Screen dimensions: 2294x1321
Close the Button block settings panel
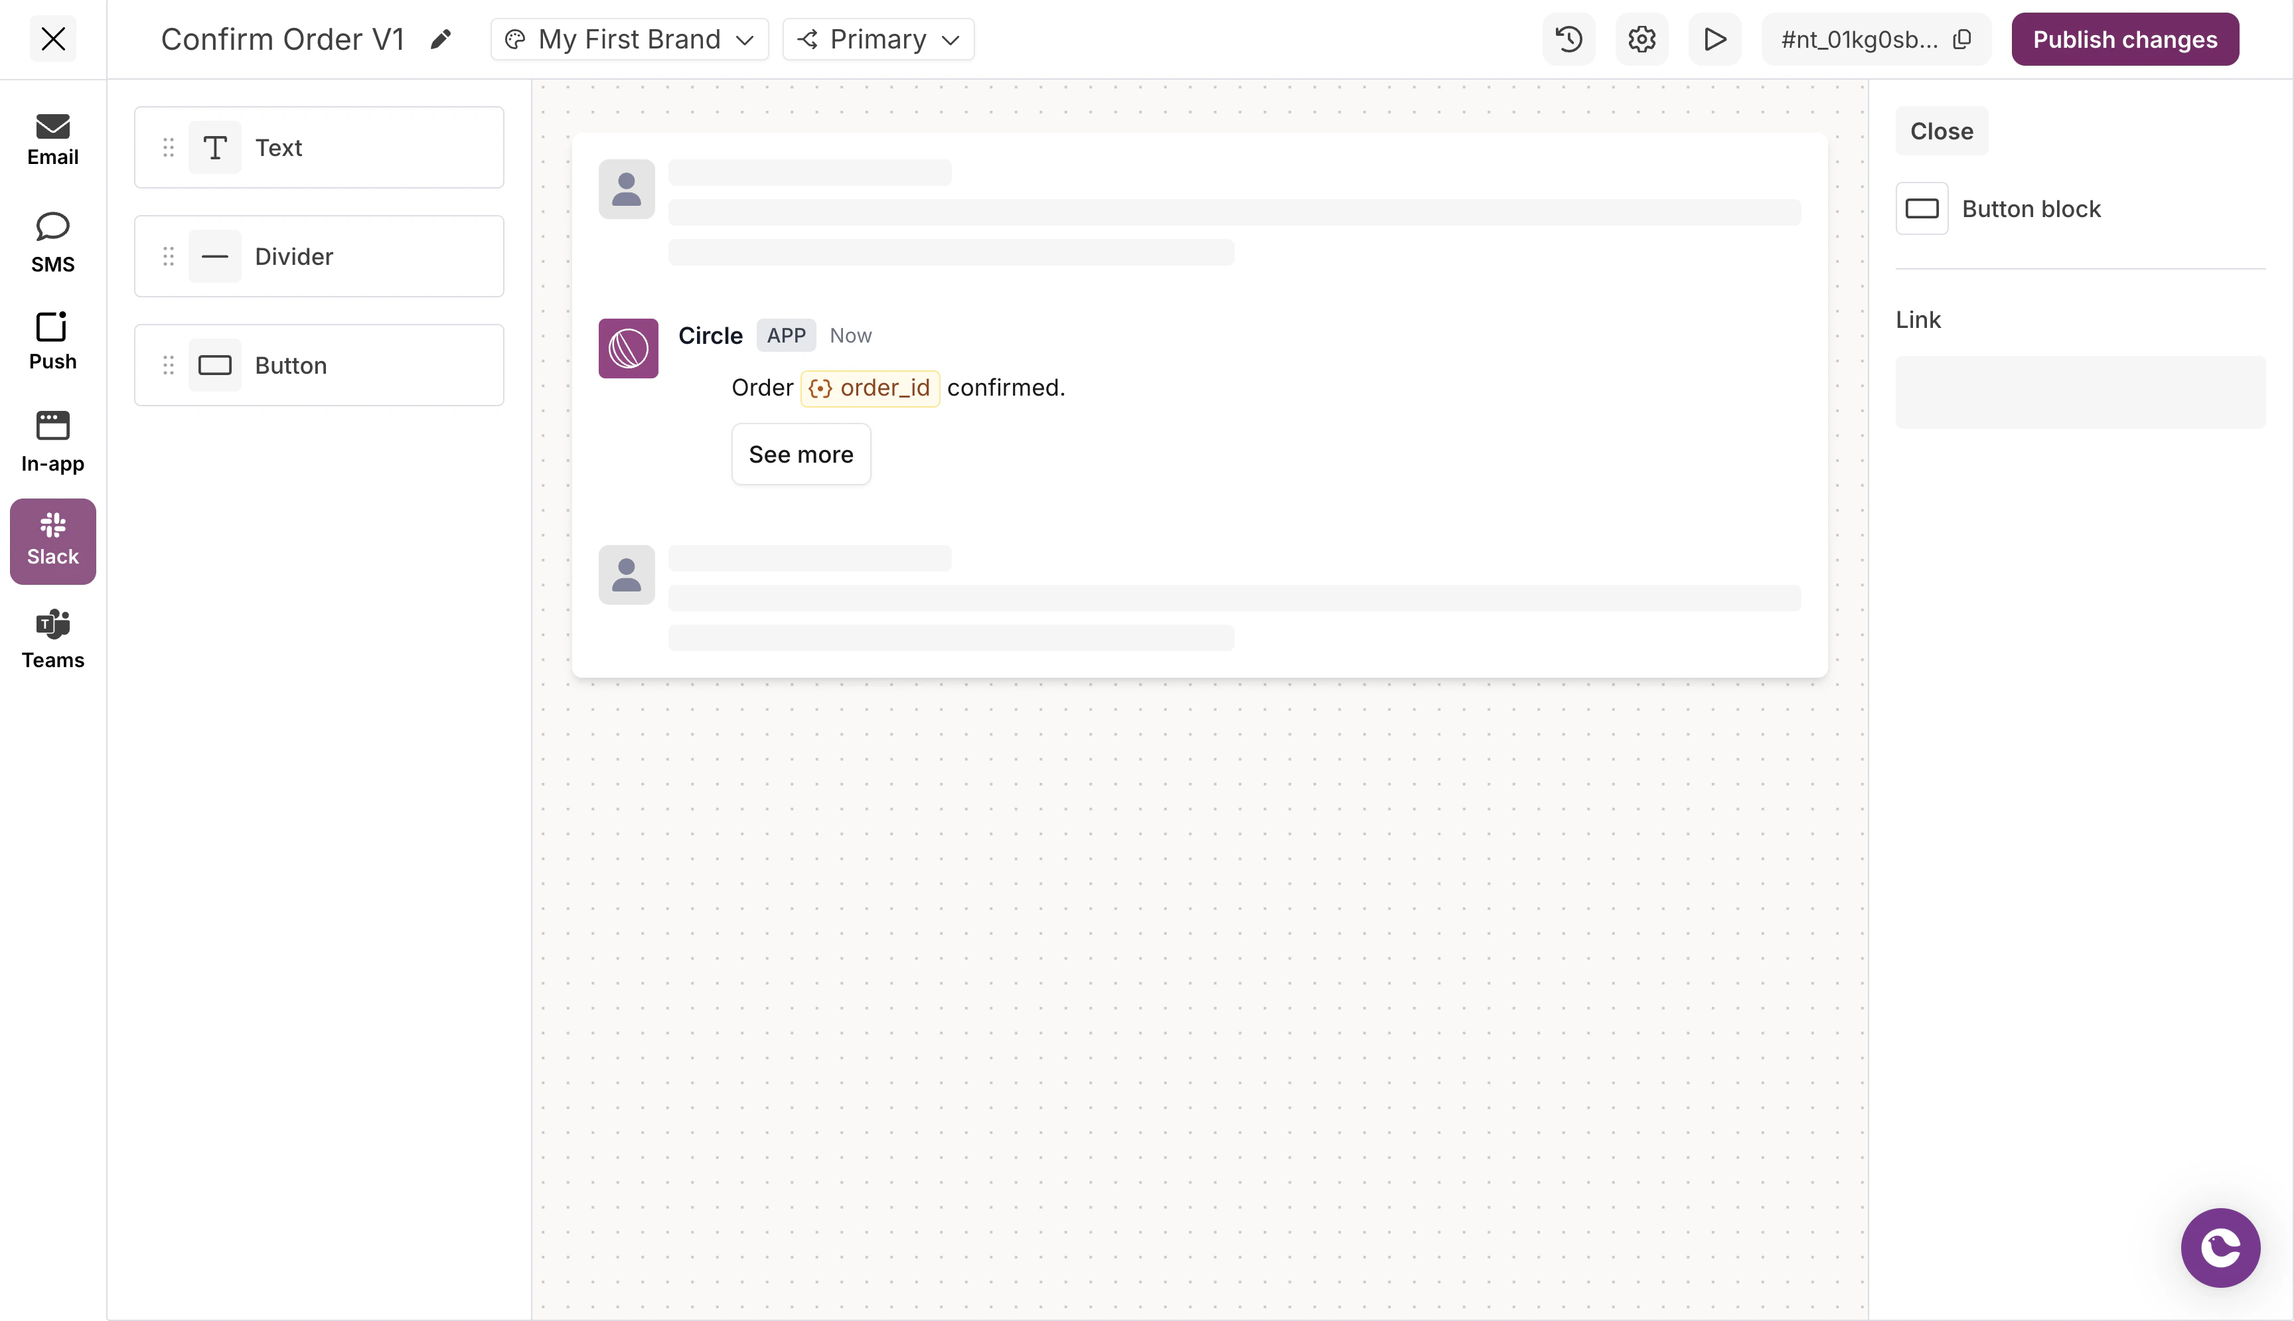click(1940, 131)
